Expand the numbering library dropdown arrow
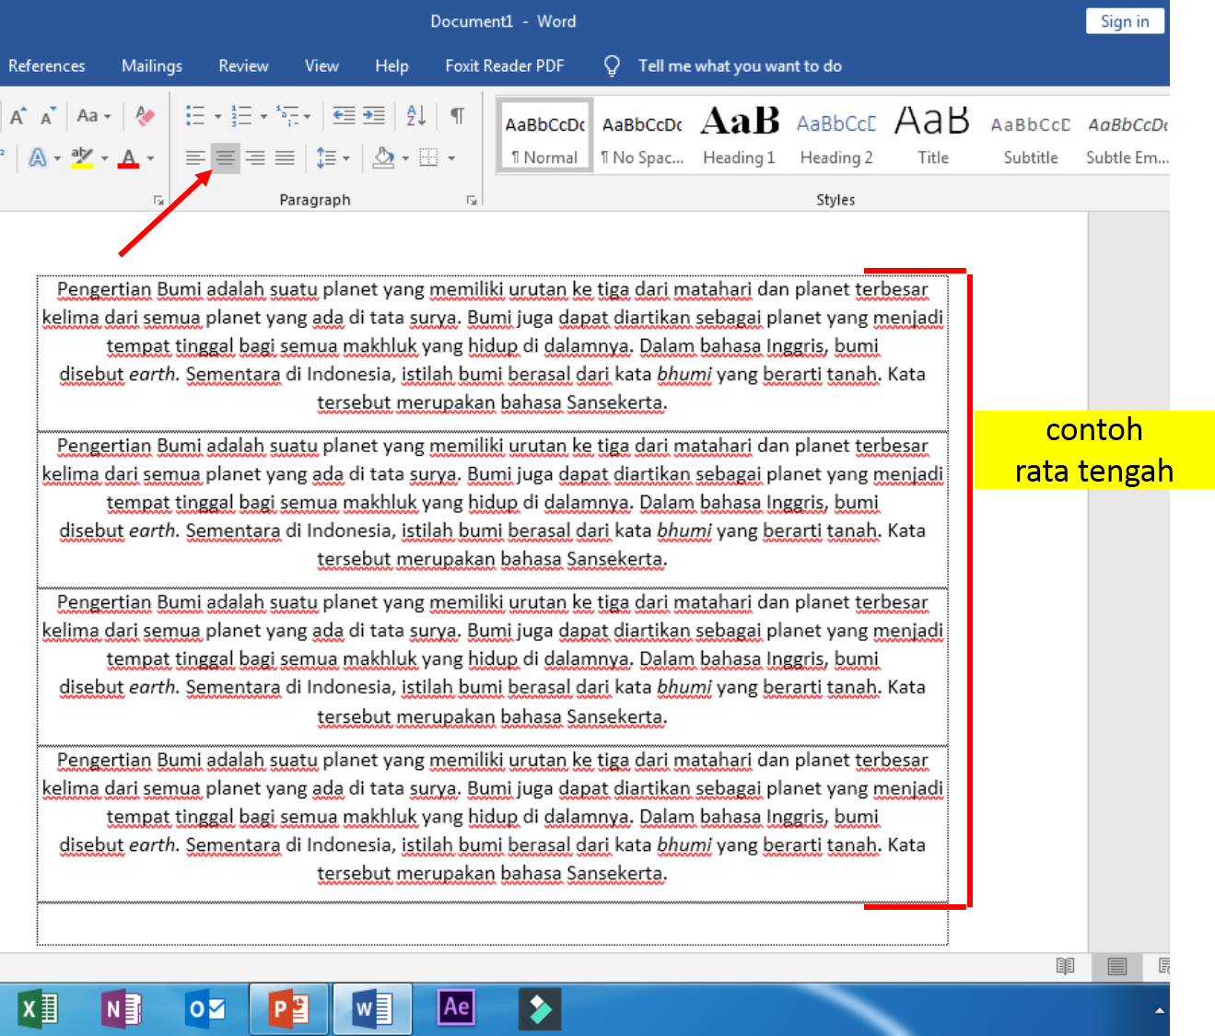Viewport: 1215px width, 1036px height. 263,117
